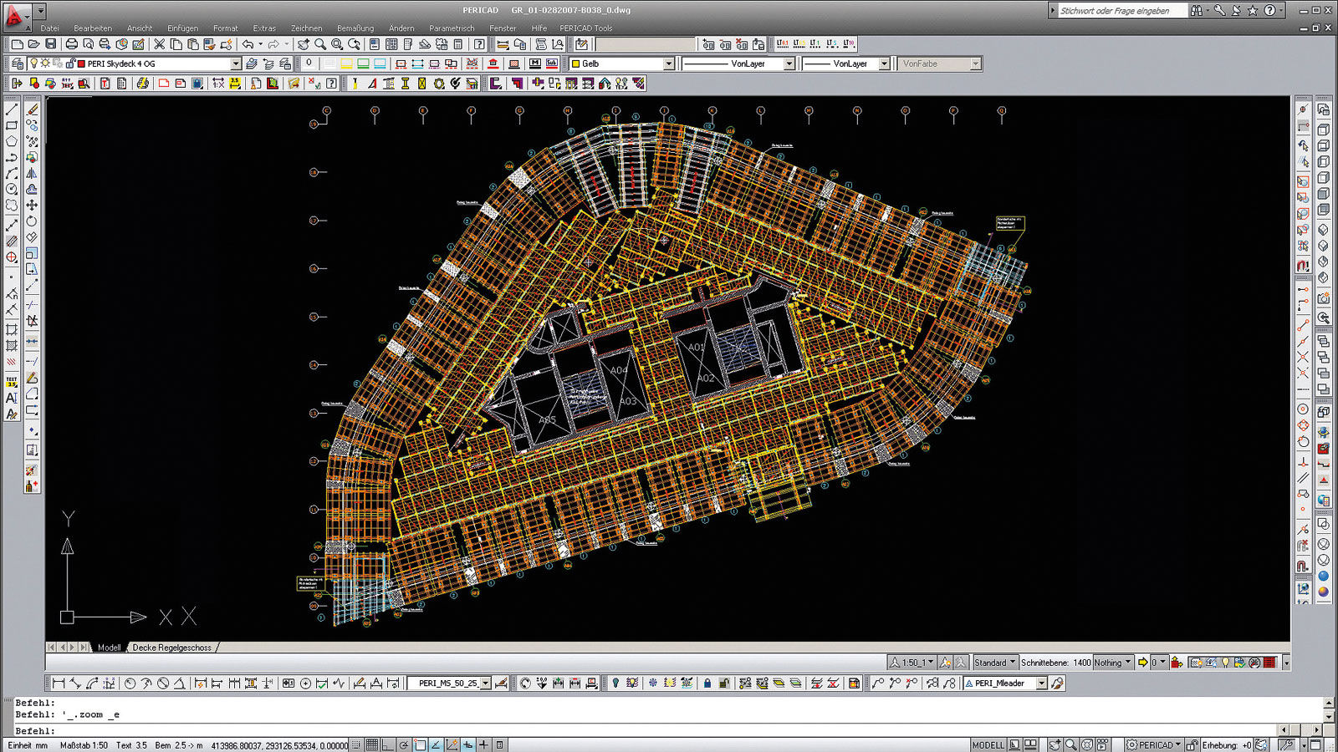Click the Undo icon
1338x752 pixels.
[x=249, y=43]
